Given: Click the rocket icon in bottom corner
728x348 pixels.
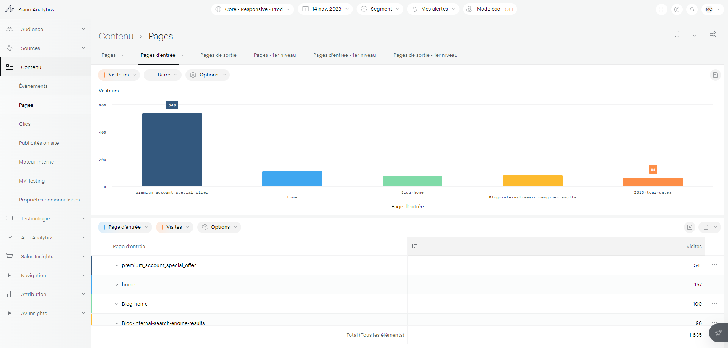Looking at the screenshot, I should [718, 333].
